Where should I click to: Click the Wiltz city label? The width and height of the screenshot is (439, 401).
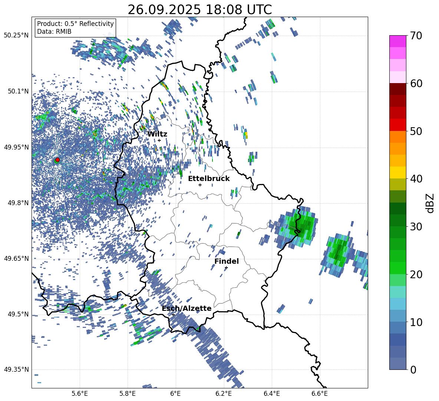click(157, 134)
